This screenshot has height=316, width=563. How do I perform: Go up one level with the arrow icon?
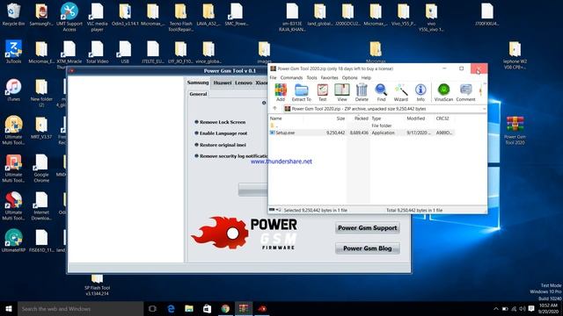click(x=274, y=109)
